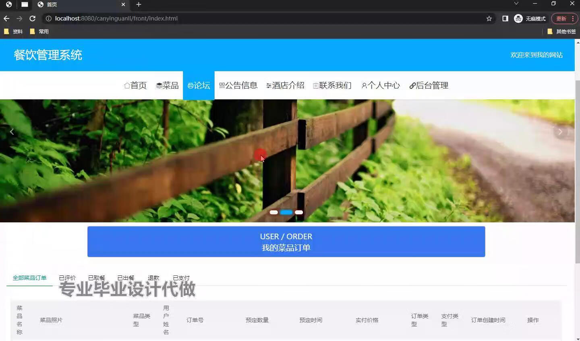Open 联系我们 in navigation menu

[x=332, y=85]
